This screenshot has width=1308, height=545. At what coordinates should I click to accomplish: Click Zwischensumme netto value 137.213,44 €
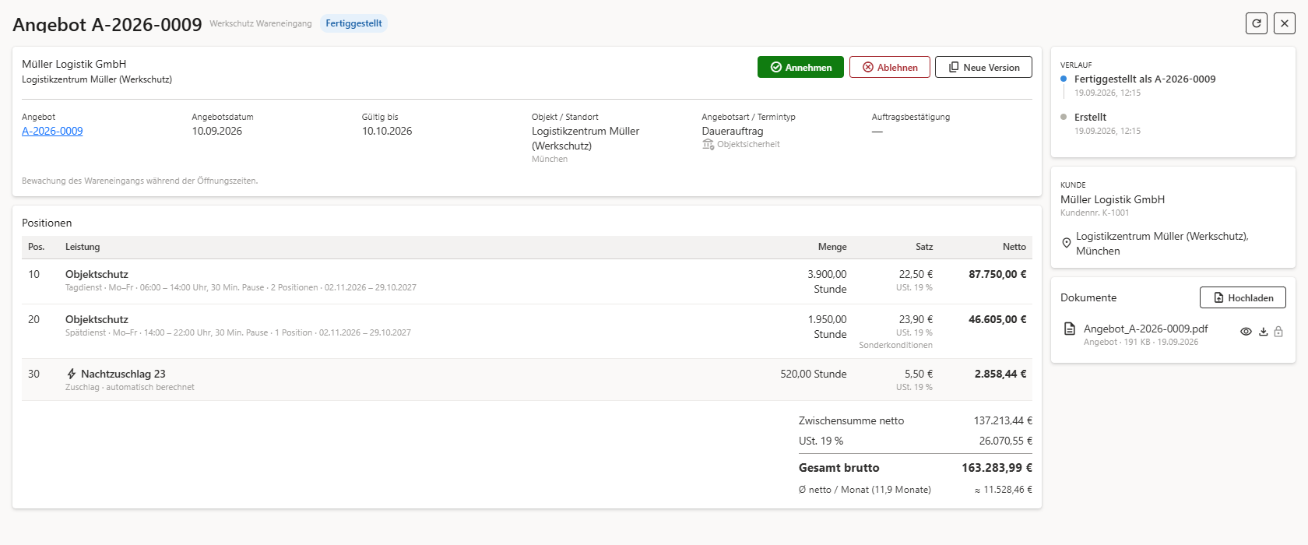(1003, 420)
